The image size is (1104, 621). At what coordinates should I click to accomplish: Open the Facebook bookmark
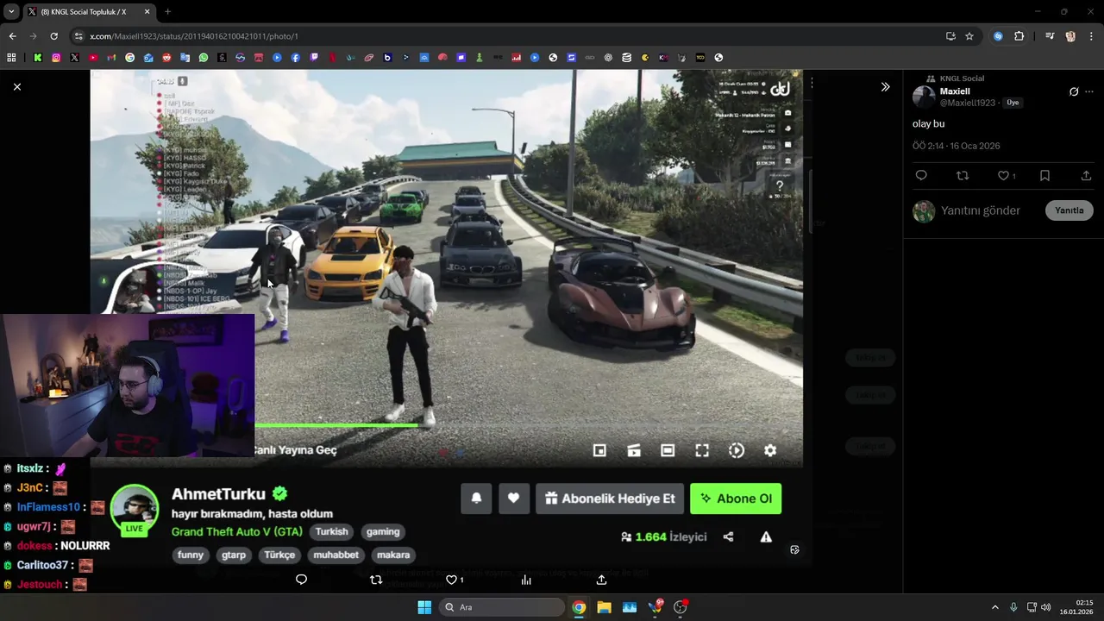point(296,58)
